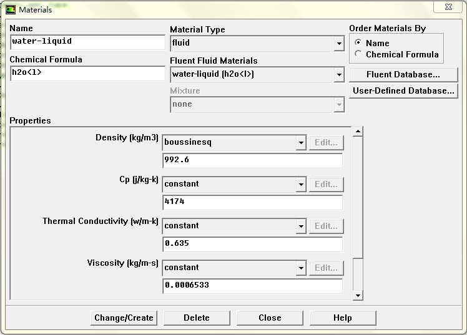The height and width of the screenshot is (335, 467).
Task: Expand the Cp method dropdown
Action: point(301,184)
